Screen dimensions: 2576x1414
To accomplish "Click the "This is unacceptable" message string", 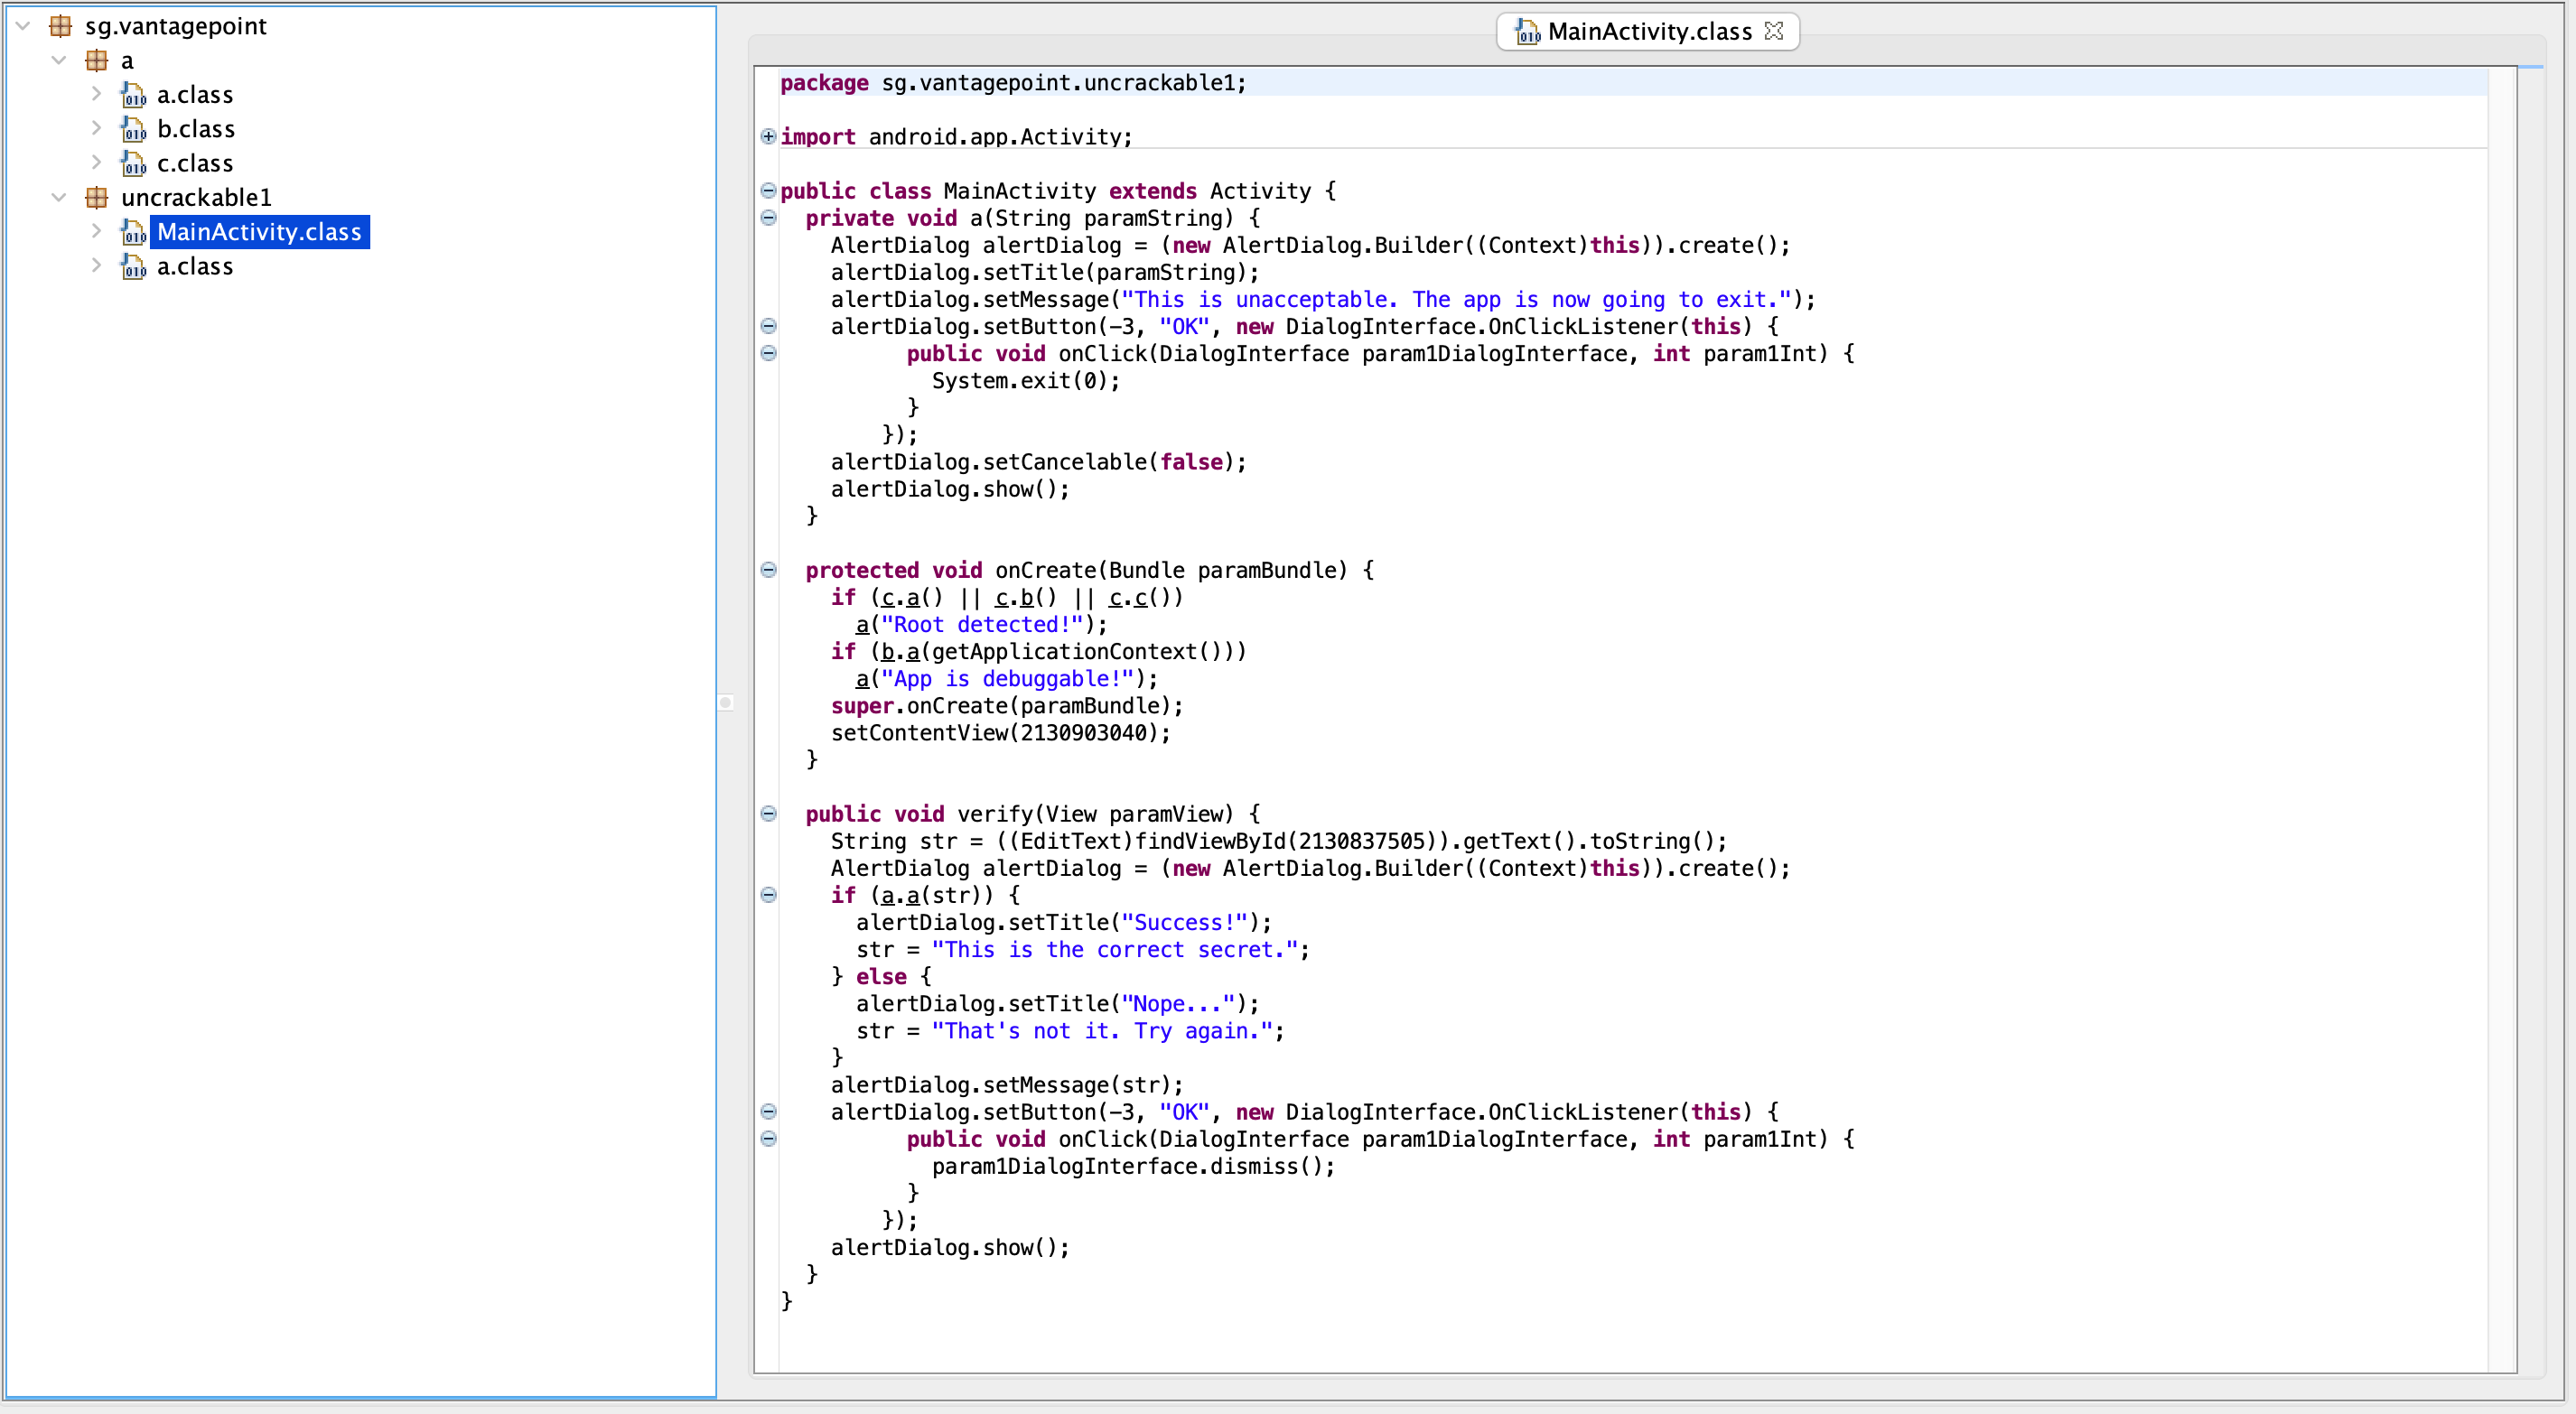I will tap(1456, 300).
